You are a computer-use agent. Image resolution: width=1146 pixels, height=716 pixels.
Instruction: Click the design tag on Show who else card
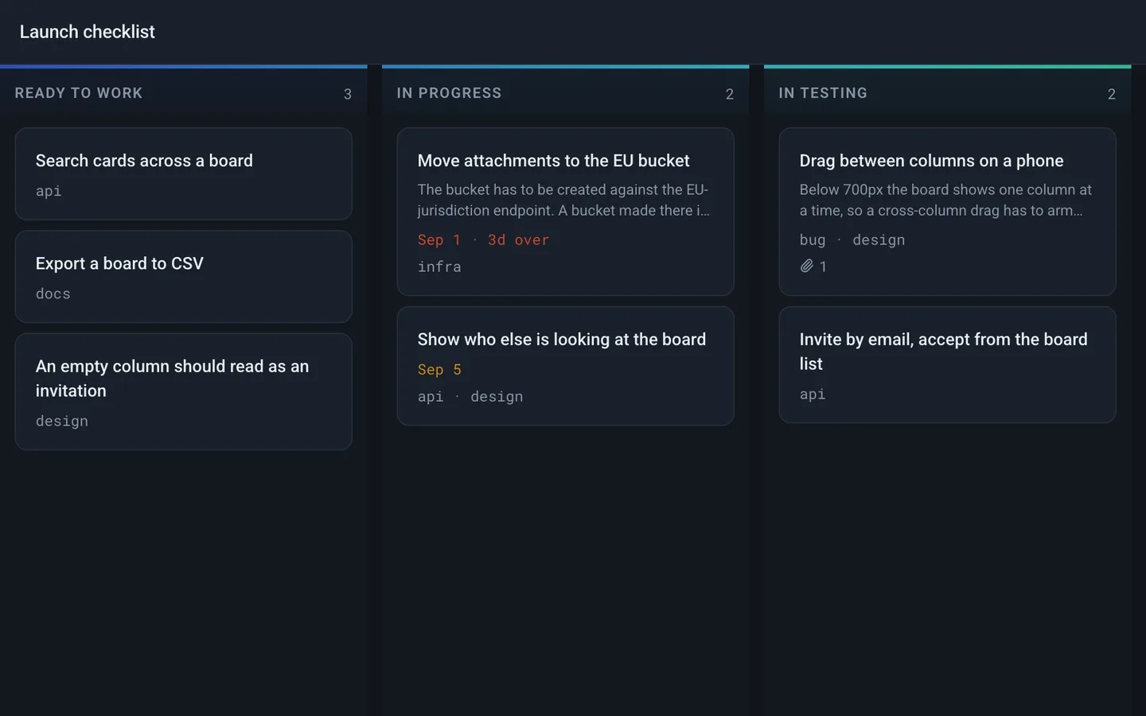(497, 396)
